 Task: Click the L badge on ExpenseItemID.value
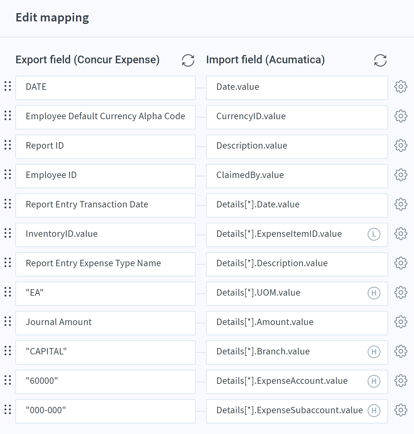(374, 234)
